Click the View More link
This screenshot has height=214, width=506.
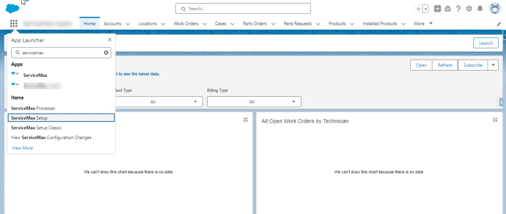pyautogui.click(x=22, y=148)
